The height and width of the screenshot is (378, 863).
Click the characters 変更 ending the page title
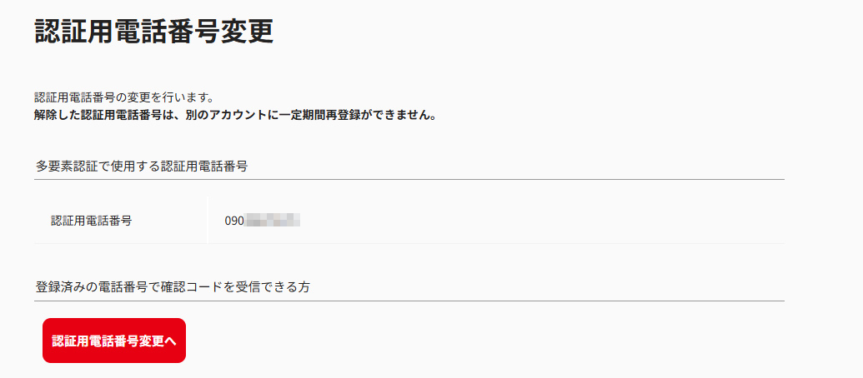click(x=249, y=31)
